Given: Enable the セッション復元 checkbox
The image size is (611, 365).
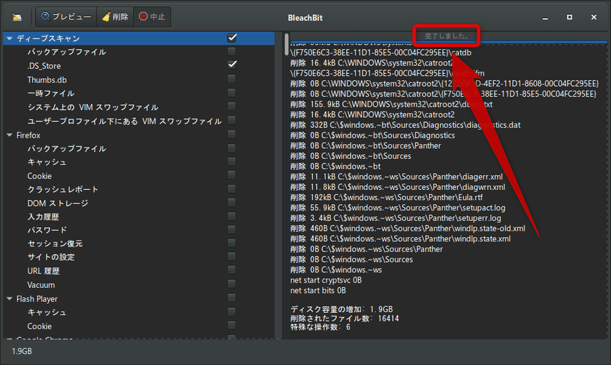Looking at the screenshot, I should click(x=231, y=243).
